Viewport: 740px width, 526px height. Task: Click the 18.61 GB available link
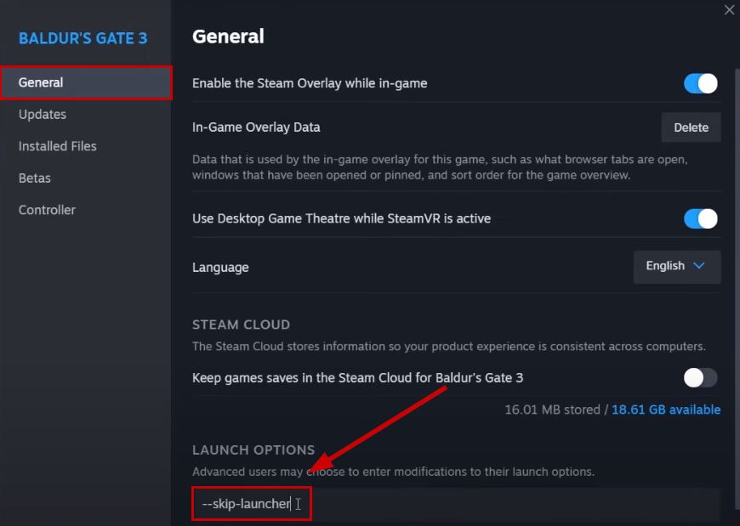pyautogui.click(x=666, y=410)
